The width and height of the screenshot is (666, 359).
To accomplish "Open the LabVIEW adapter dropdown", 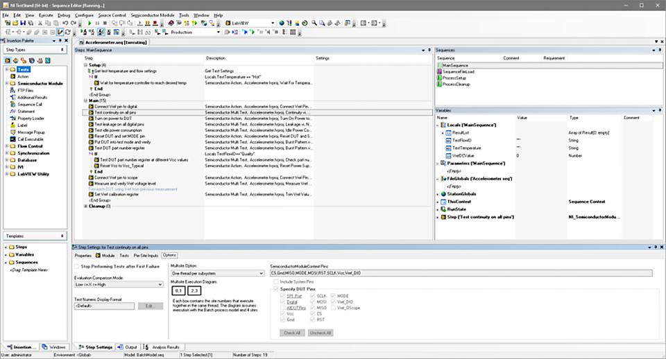I will (273, 23).
